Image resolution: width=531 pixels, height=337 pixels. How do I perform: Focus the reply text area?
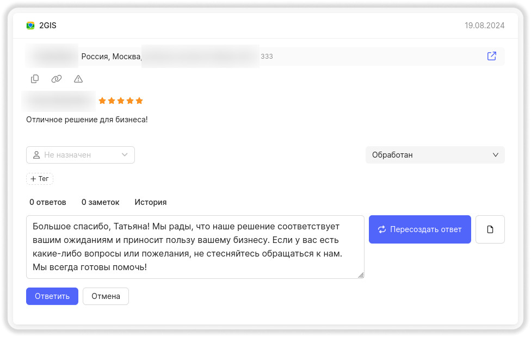pos(195,247)
